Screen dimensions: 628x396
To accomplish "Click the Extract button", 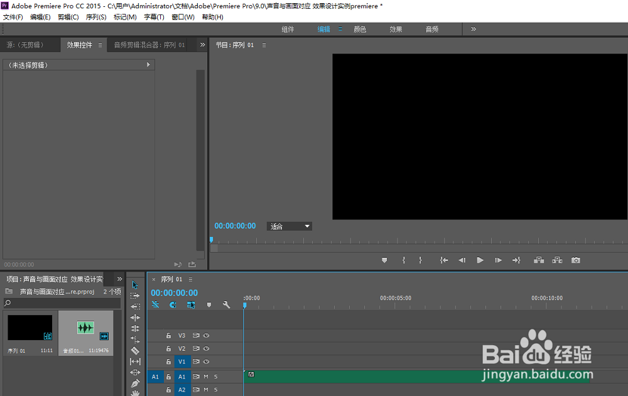I will click(x=557, y=260).
